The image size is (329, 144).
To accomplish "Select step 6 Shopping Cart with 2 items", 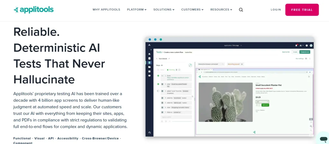I will click(x=176, y=107).
